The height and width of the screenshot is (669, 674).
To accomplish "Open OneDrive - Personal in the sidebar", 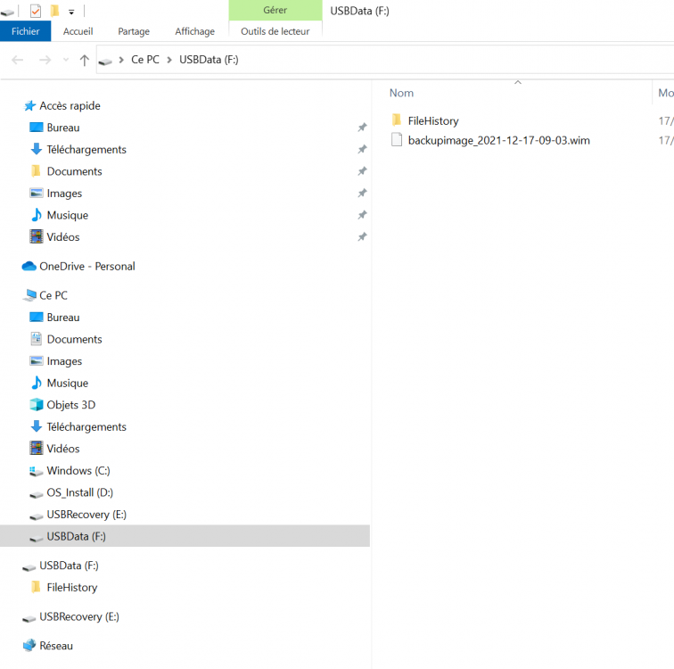I will 86,266.
